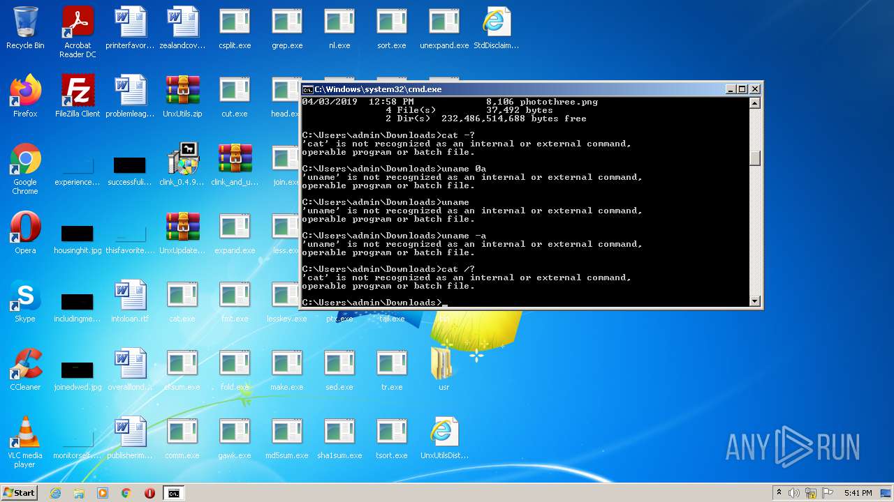Select cat.exe desktop icon
Image resolution: width=894 pixels, height=502 pixels.
[x=182, y=301]
